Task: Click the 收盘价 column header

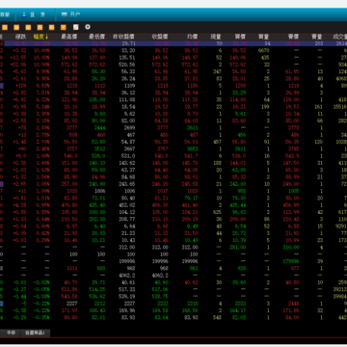Action: tap(160, 37)
